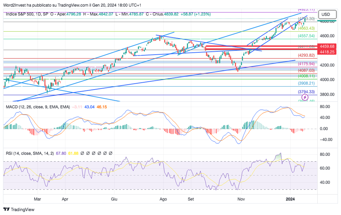The image size is (341, 215).
Task: Click the purple lightning bolt icon
Action: (305, 97)
